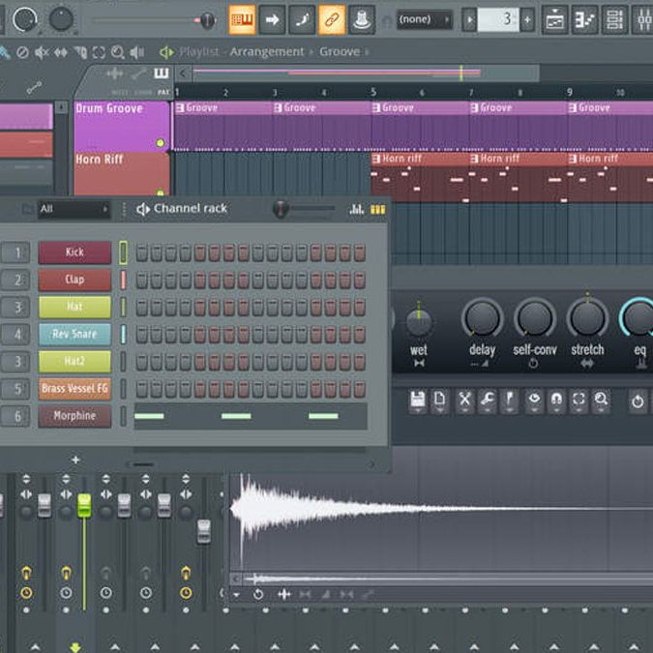Viewport: 653px width, 653px height.
Task: Click the wrench icon below the knobs
Action: point(488,400)
